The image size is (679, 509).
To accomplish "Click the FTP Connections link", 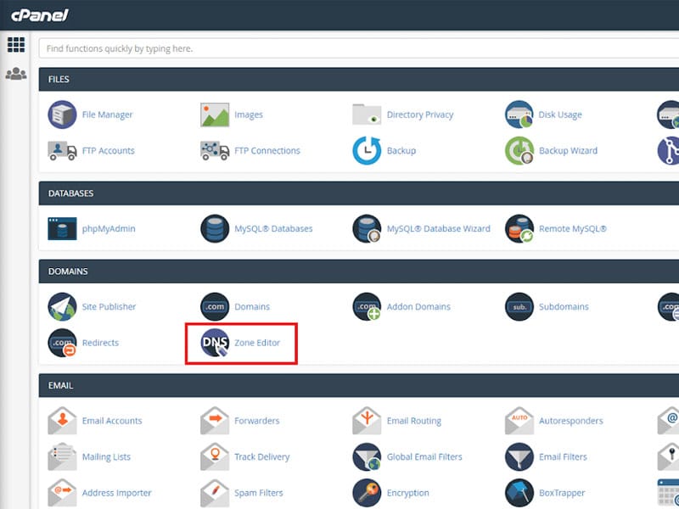I will pos(267,151).
